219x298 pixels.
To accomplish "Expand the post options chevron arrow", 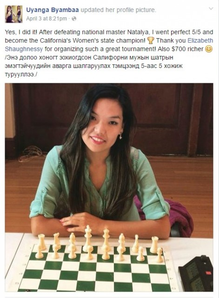I will click(211, 8).
